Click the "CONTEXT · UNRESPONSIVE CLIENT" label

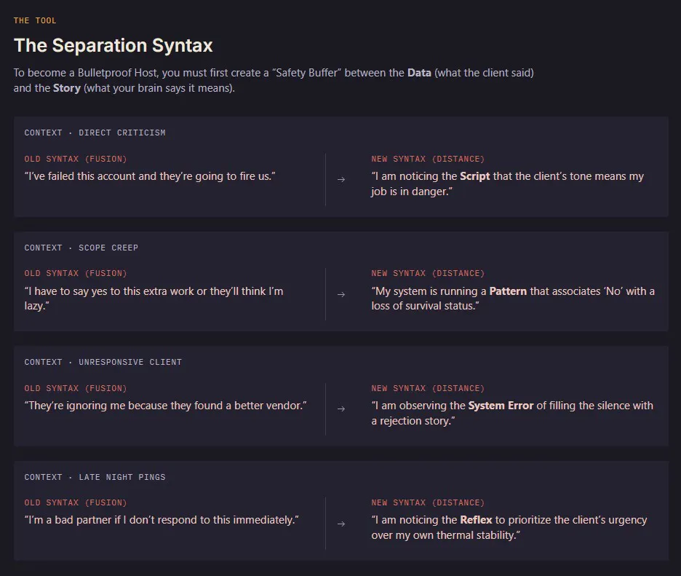[103, 362]
